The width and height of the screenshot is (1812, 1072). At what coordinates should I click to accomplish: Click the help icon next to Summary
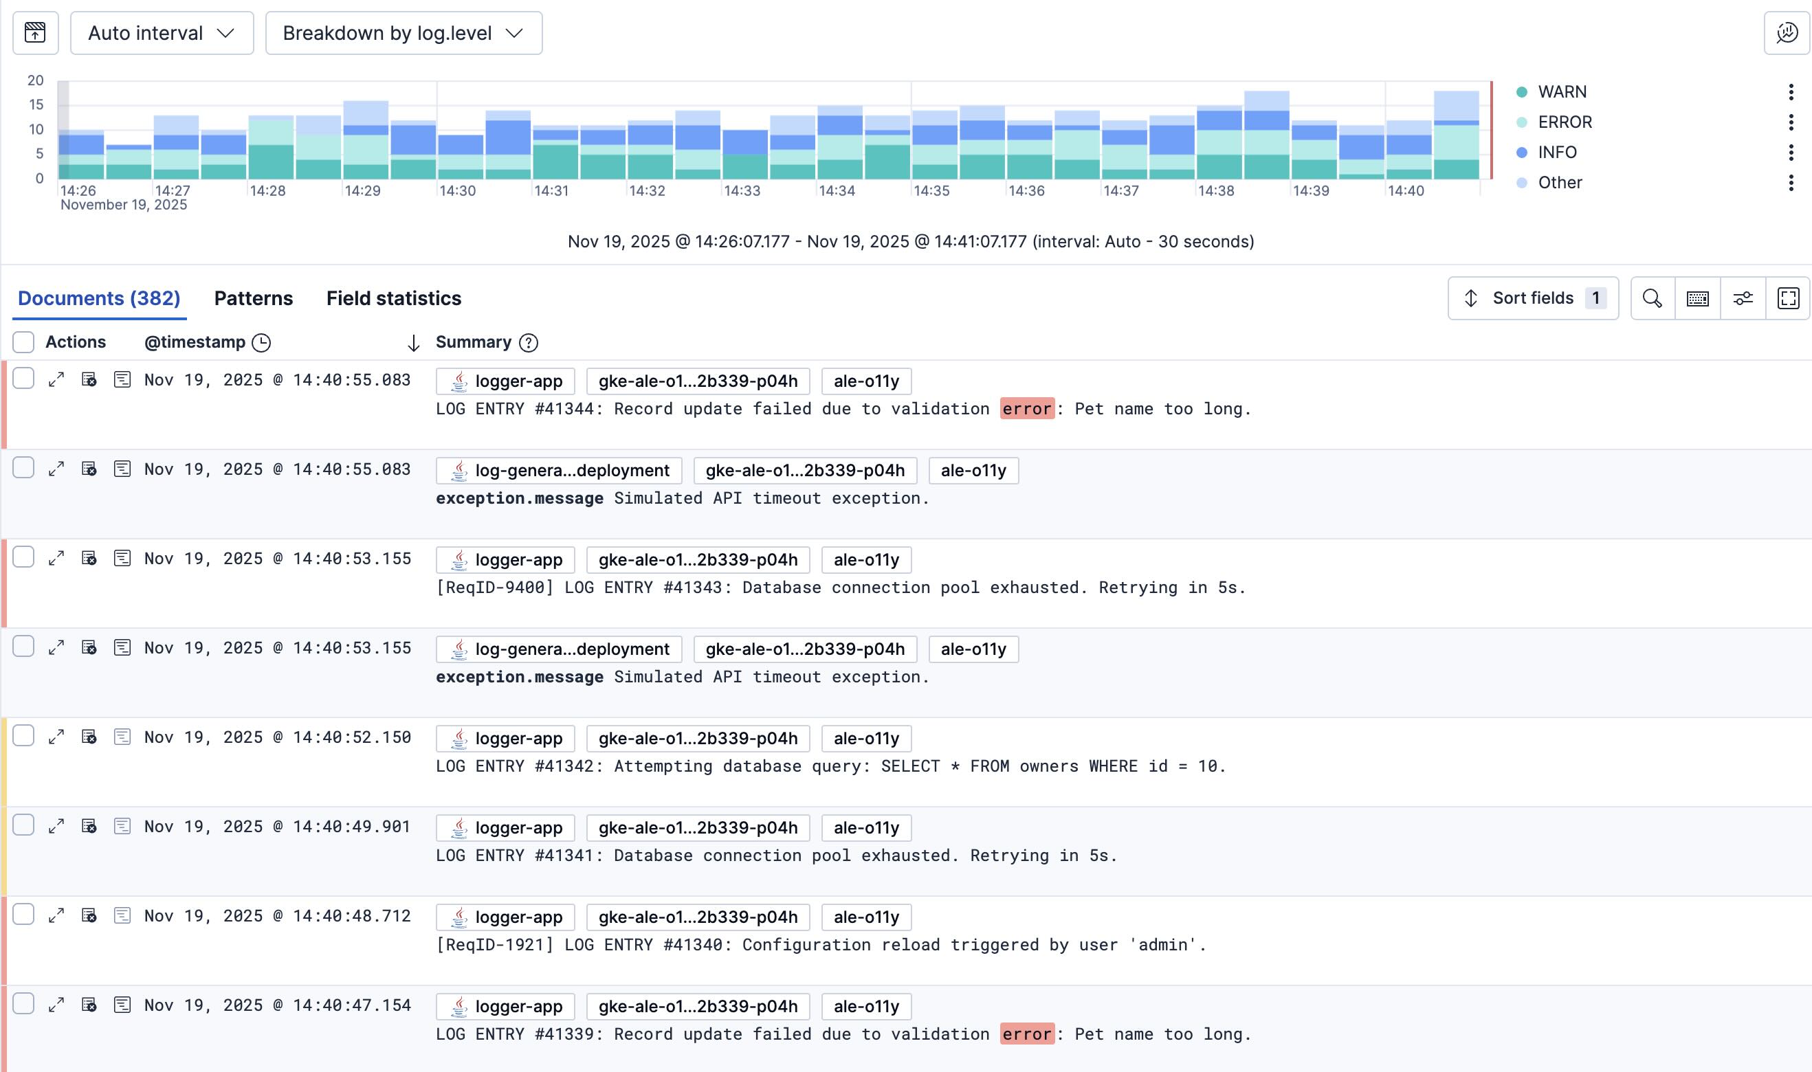tap(529, 343)
